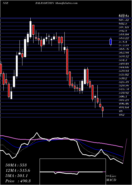Click the 510.92 price axis label
This screenshot has width=132, height=185.
coord(124,93)
